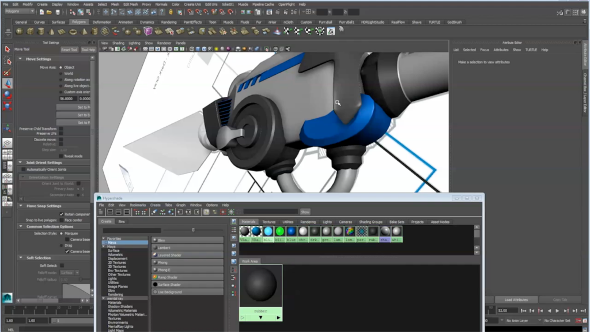This screenshot has width=590, height=332.
Task: Uncheck Retain component spacing checkbox
Action: [x=62, y=214]
